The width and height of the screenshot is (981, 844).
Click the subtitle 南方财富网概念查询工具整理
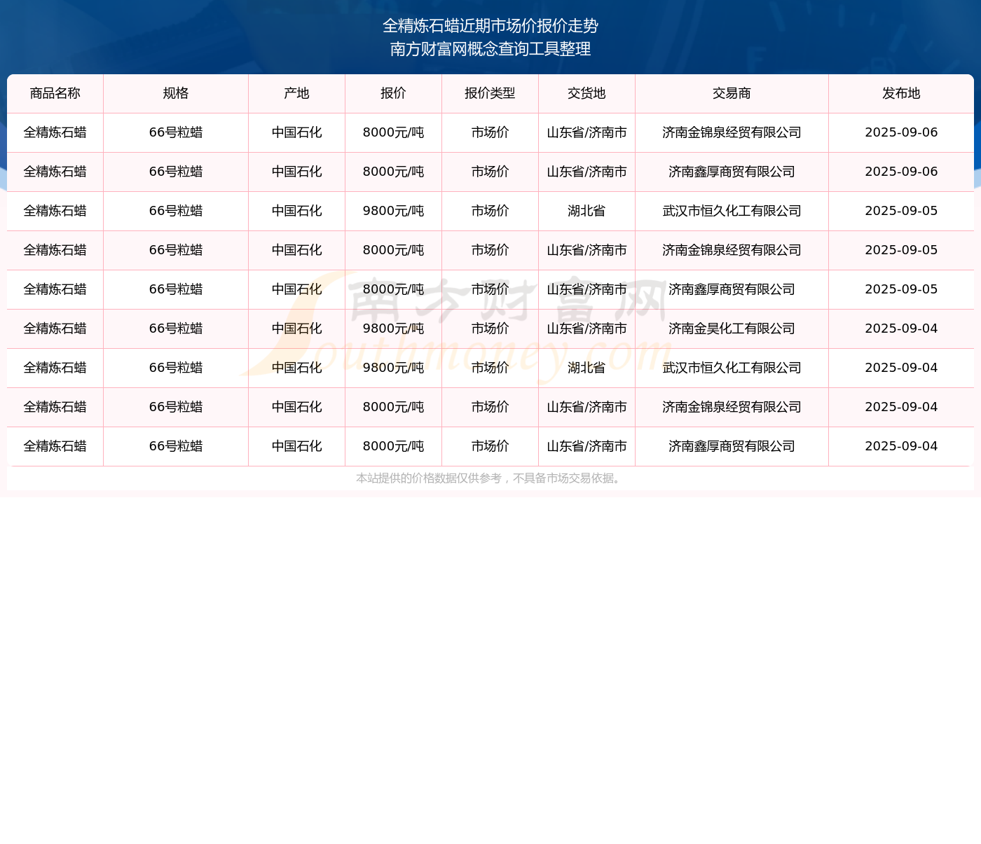point(490,49)
